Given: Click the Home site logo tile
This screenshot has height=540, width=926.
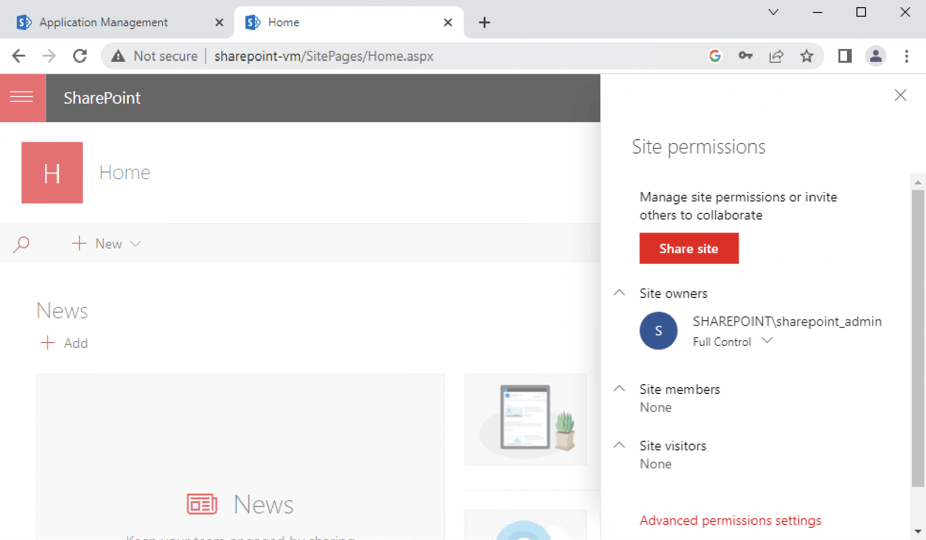Looking at the screenshot, I should (x=52, y=172).
